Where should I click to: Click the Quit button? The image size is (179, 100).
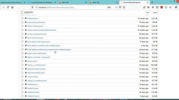148,12
